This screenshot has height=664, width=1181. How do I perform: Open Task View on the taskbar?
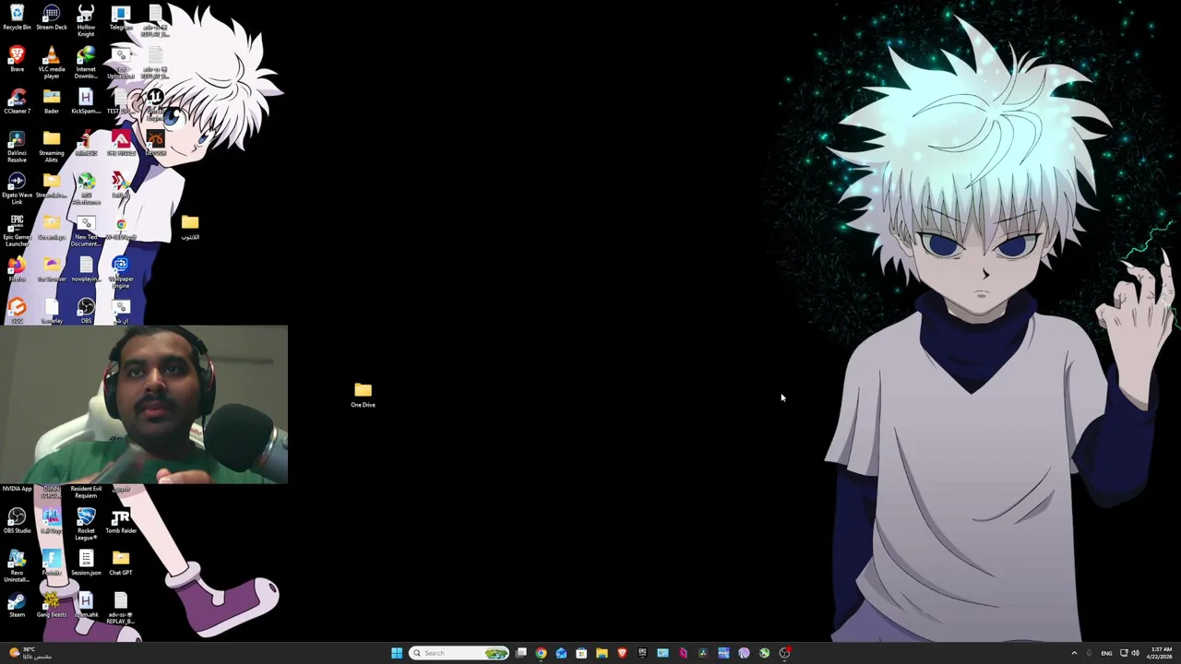click(520, 653)
